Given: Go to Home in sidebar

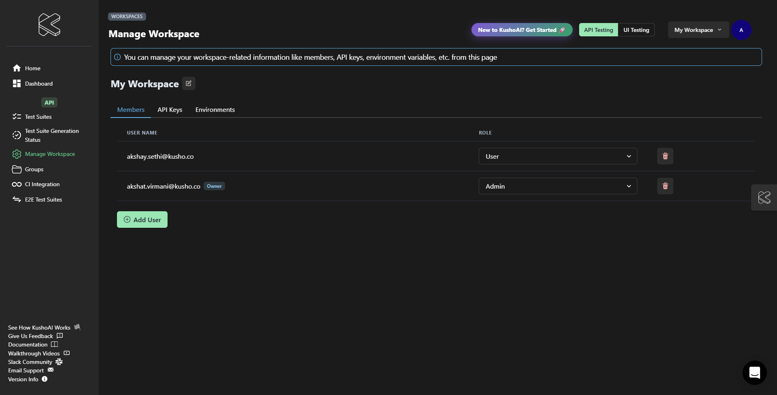Looking at the screenshot, I should click(x=33, y=68).
